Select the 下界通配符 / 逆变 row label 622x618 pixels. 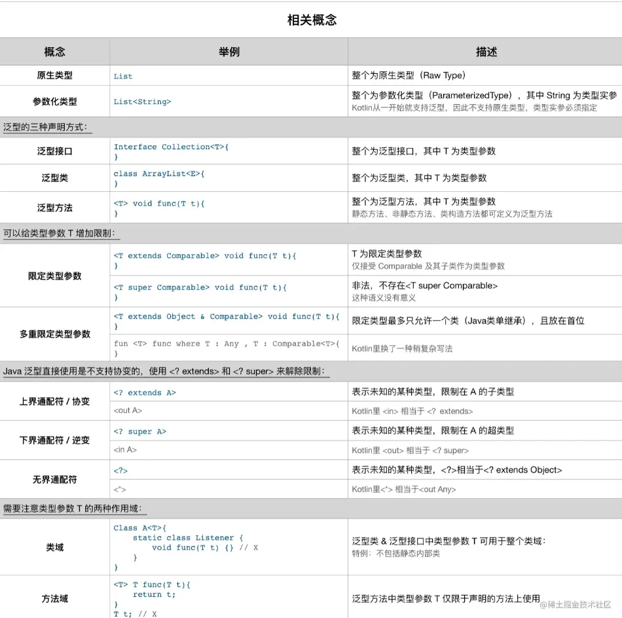[x=55, y=441]
